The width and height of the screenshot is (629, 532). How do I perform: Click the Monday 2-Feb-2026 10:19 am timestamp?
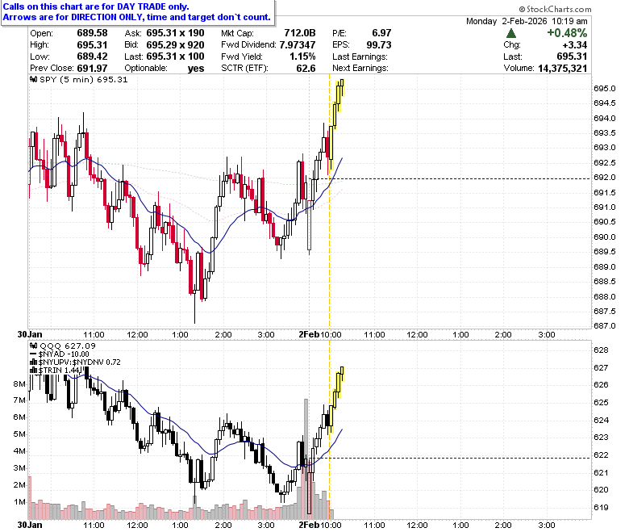[527, 21]
